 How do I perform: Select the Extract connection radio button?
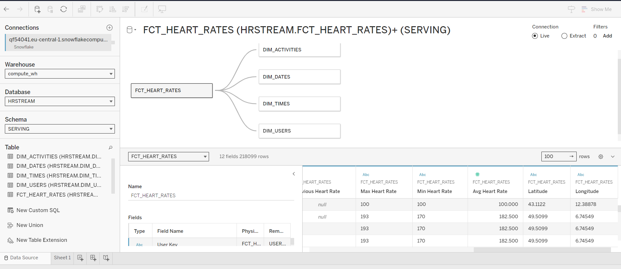564,36
